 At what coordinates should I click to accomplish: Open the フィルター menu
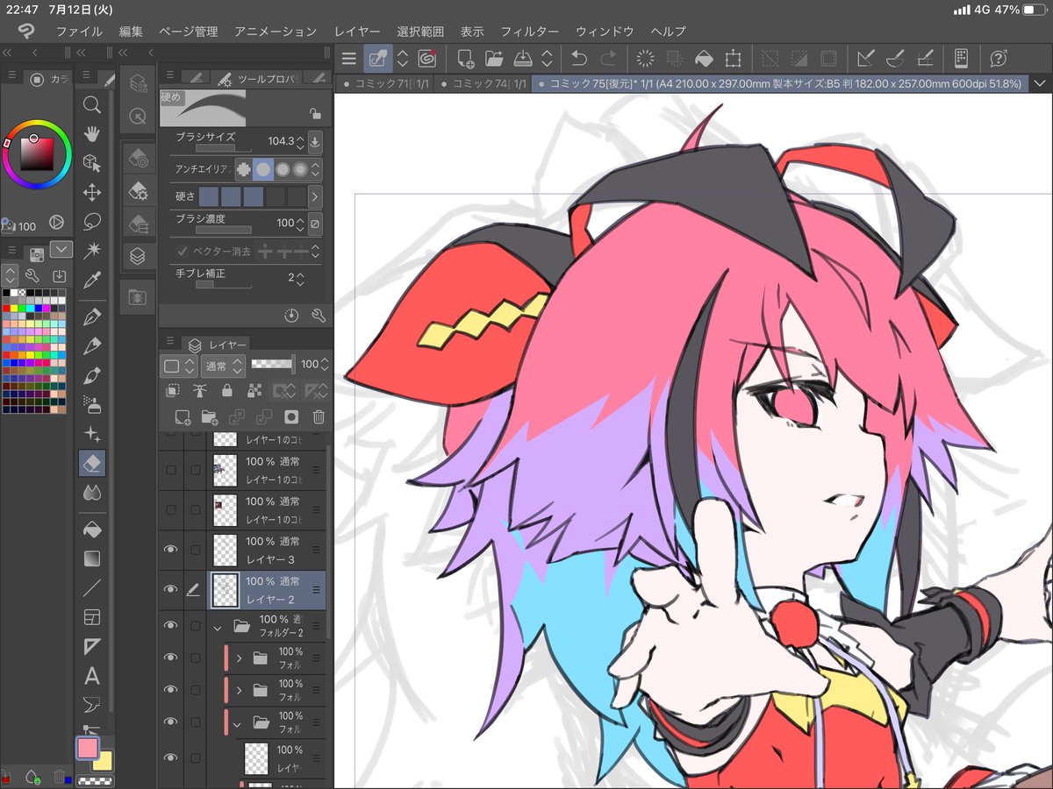coord(529,31)
